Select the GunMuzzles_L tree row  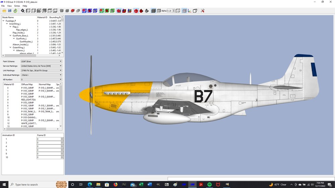coord(26,41)
